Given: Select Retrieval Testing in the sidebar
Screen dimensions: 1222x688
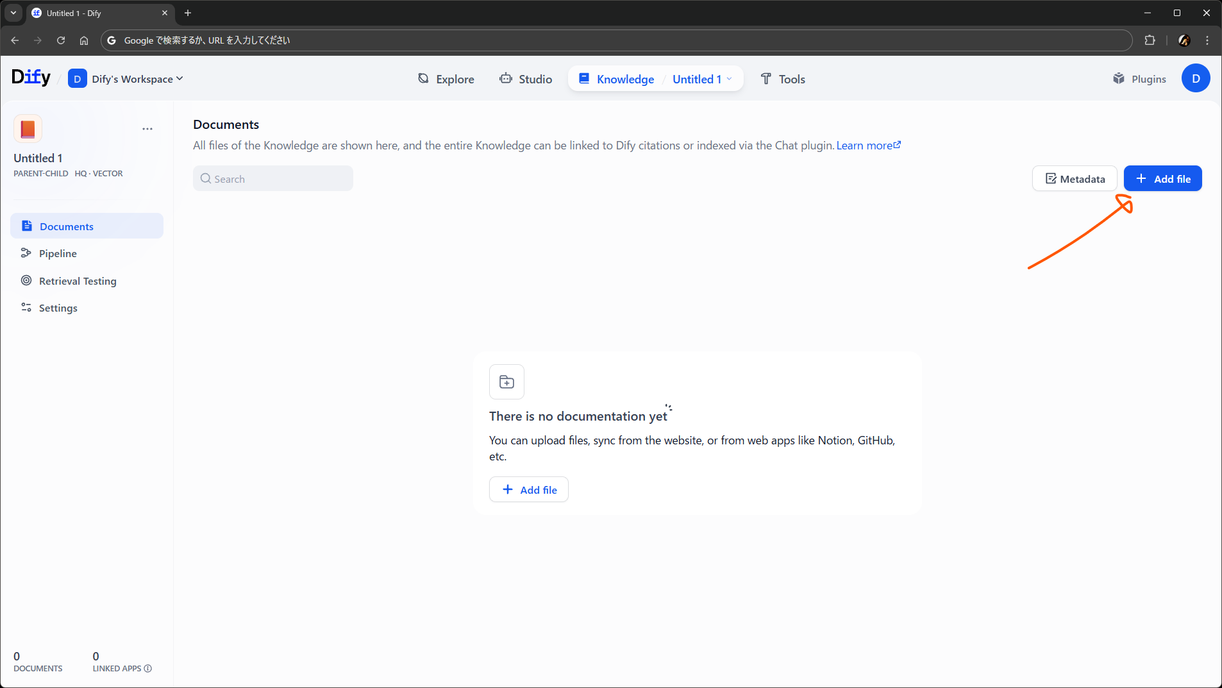Looking at the screenshot, I should (78, 281).
